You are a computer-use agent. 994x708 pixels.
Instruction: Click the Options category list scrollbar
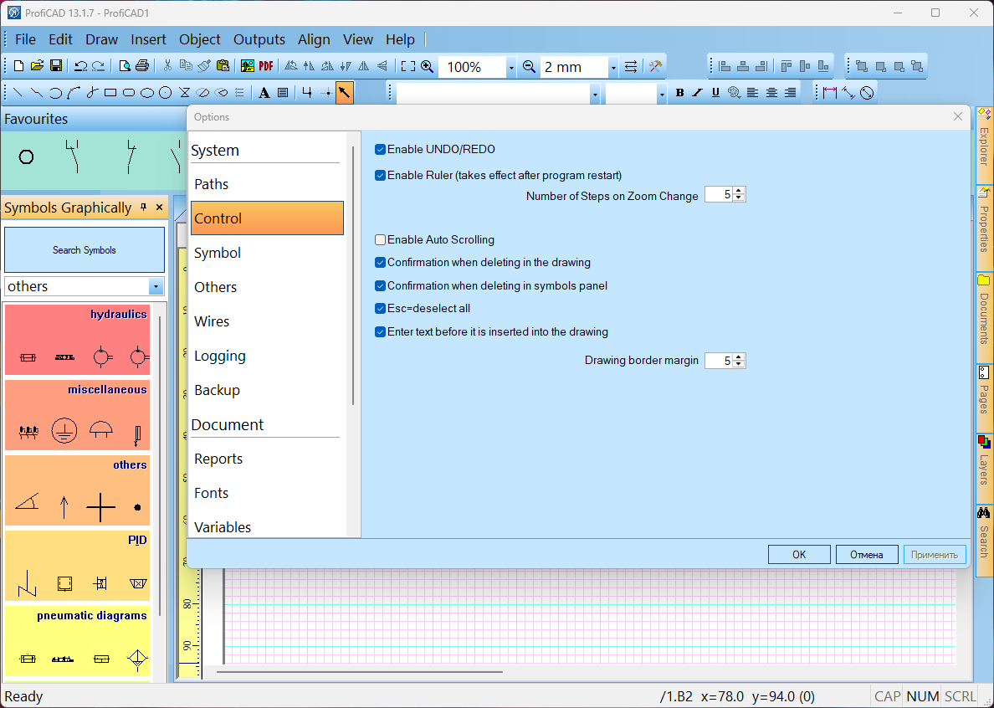[353, 275]
